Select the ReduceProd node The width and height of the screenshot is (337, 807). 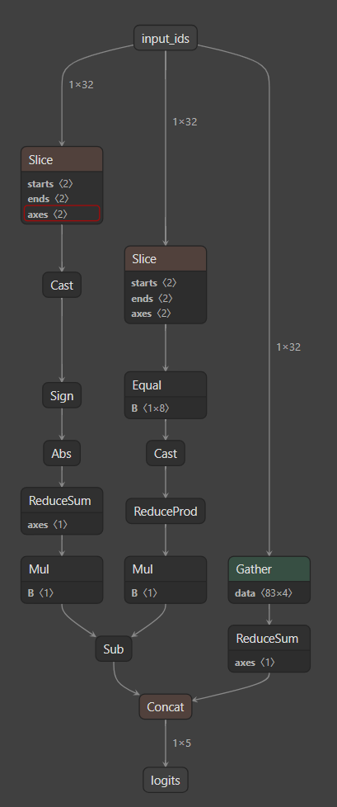pos(166,512)
